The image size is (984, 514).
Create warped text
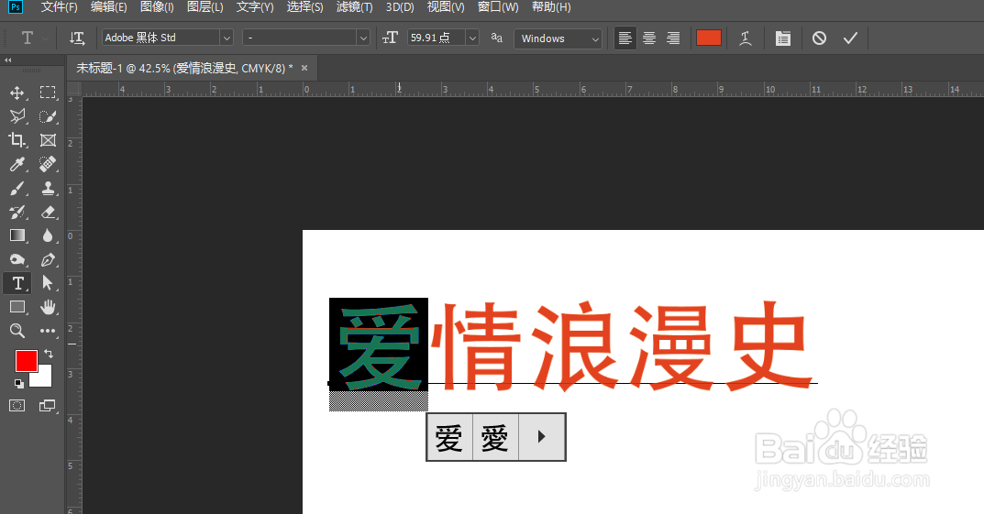[746, 38]
